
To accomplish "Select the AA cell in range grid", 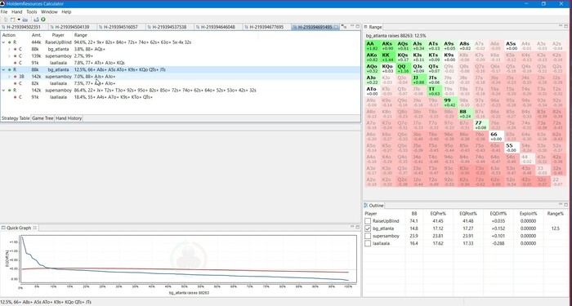I will (x=372, y=46).
